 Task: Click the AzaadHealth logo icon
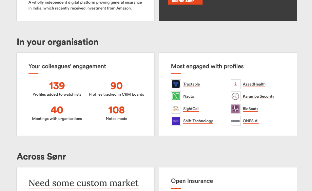click(236, 84)
